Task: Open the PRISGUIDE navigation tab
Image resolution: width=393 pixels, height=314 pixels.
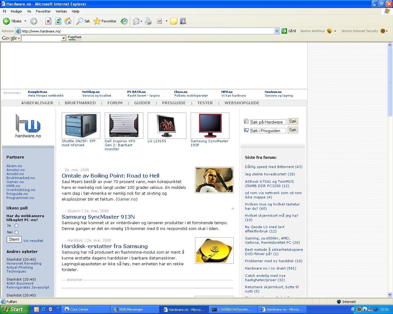Action: coord(174,103)
